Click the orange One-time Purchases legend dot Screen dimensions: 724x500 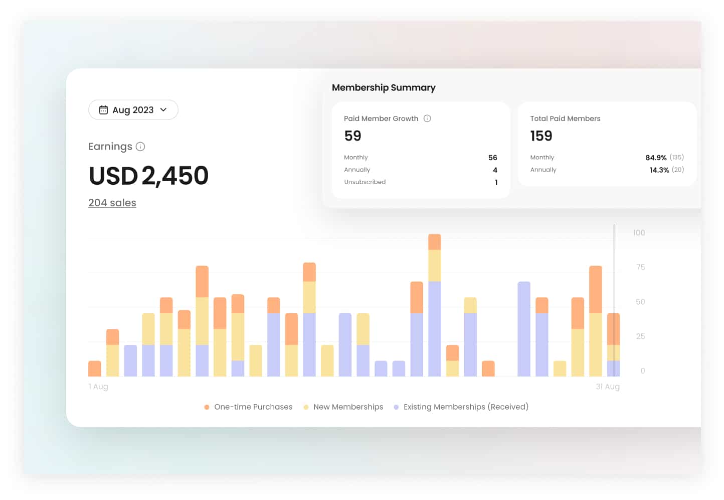(x=207, y=407)
